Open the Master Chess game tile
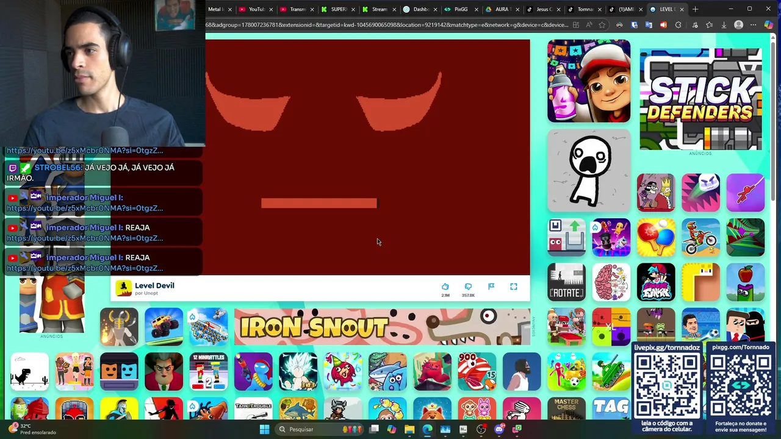Image resolution: width=781 pixels, height=439 pixels. pos(566,409)
